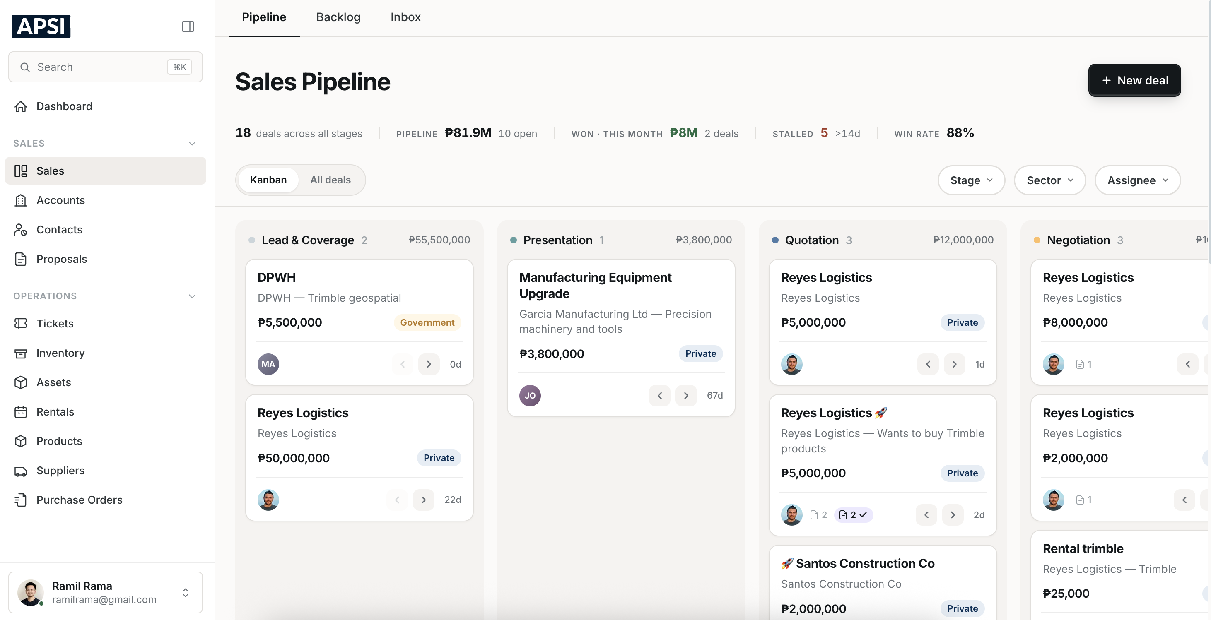1211x620 pixels.
Task: Advance 2d Reyes Logistics deal forward
Action: pos(953,515)
